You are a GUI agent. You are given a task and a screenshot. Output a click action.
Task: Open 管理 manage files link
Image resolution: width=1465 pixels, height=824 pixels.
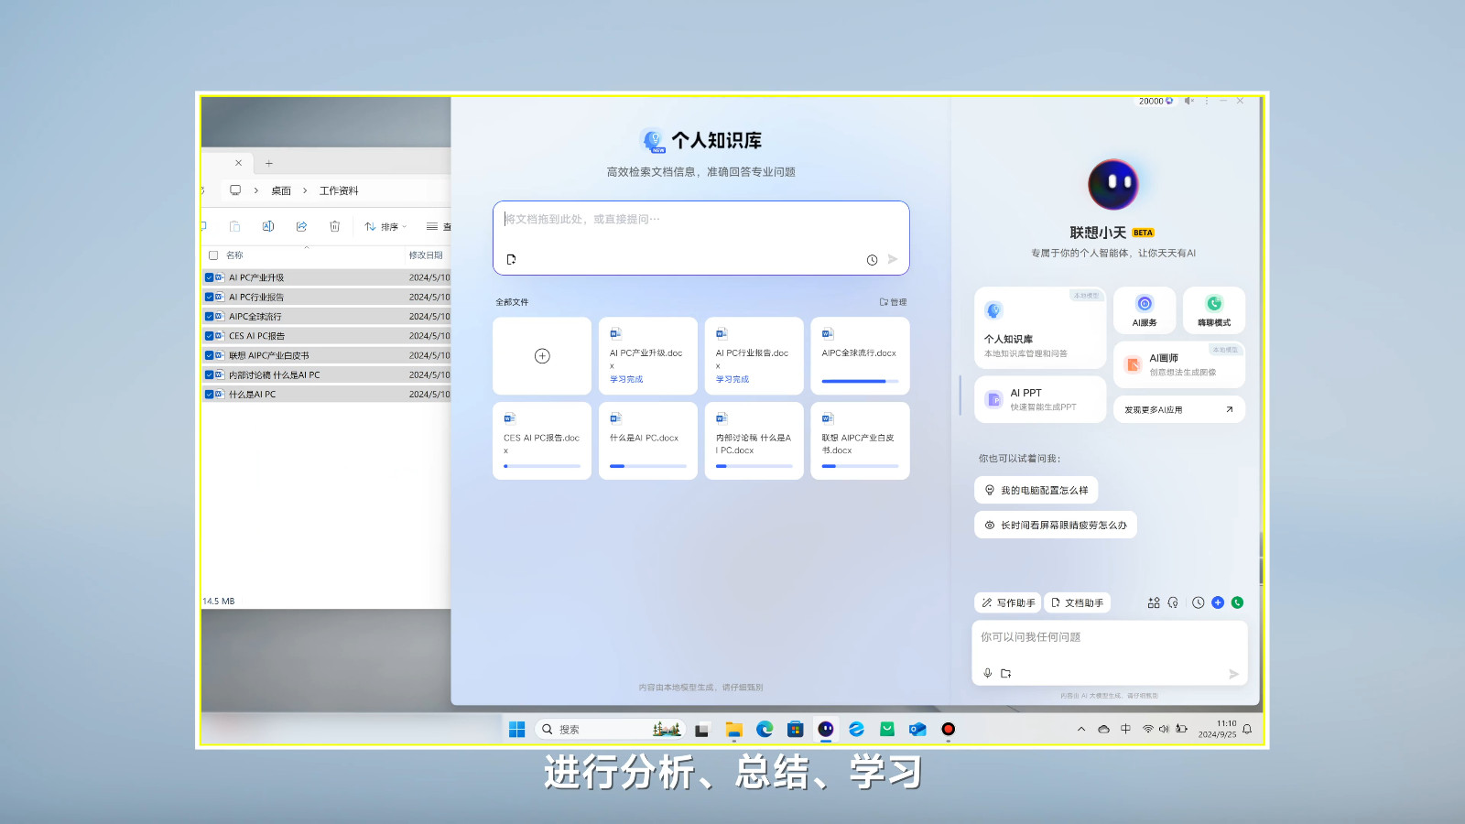[893, 302]
